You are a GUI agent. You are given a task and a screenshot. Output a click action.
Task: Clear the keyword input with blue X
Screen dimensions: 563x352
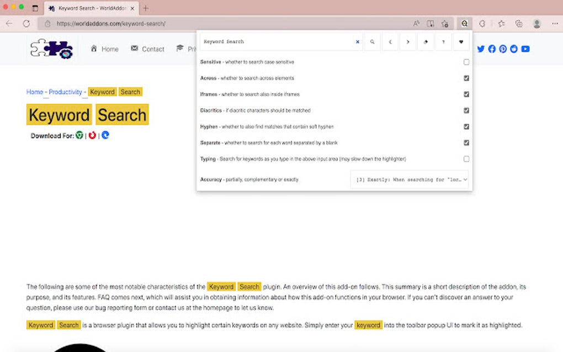[357, 41]
